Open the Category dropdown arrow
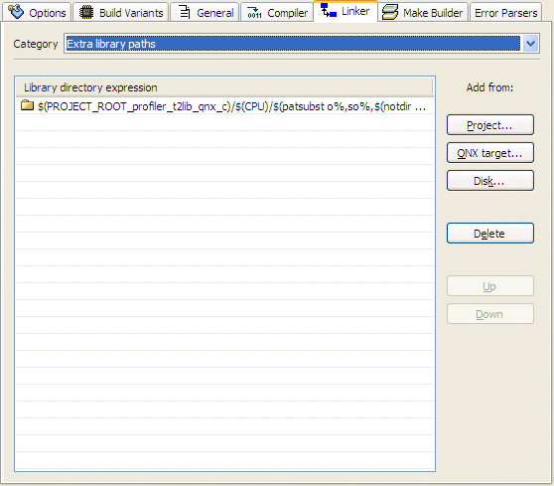Screen dimensions: 554x486 tap(530, 44)
